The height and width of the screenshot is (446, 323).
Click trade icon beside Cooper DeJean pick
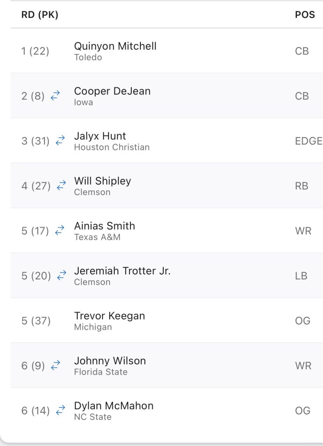55,96
